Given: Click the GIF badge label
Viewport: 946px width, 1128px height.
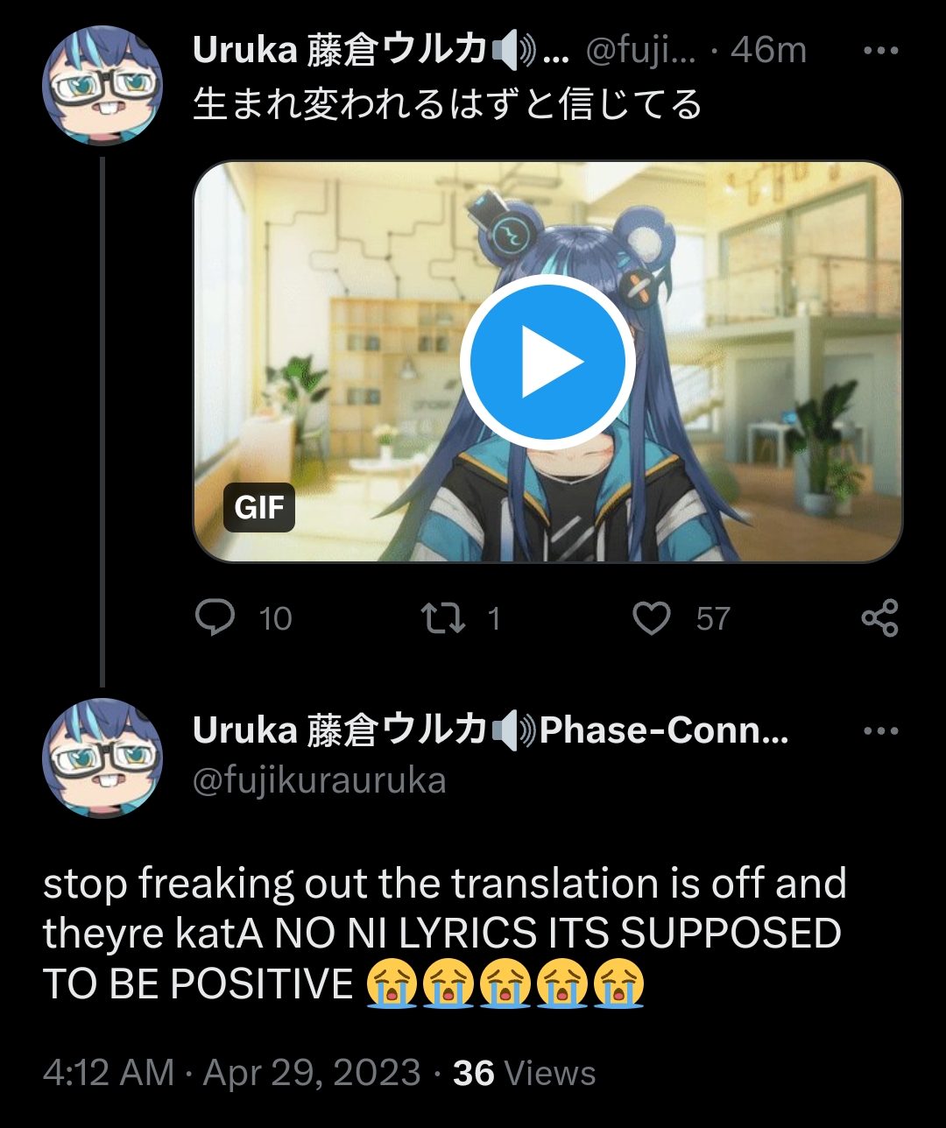Looking at the screenshot, I should coord(259,507).
